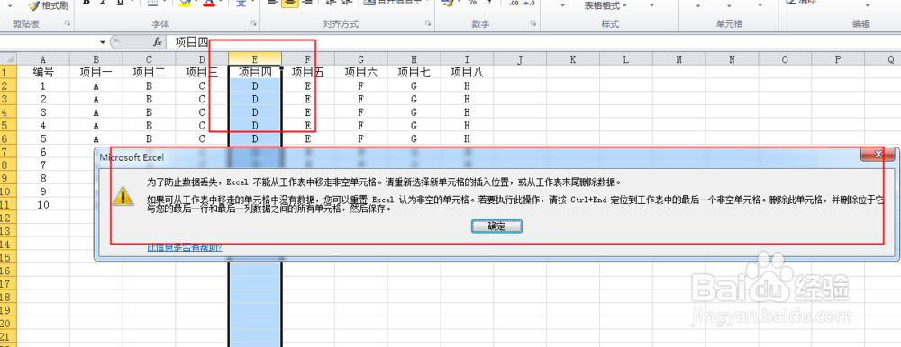The image size is (901, 347).
Task: Open the 数字 group dialog launcher
Action: click(533, 24)
